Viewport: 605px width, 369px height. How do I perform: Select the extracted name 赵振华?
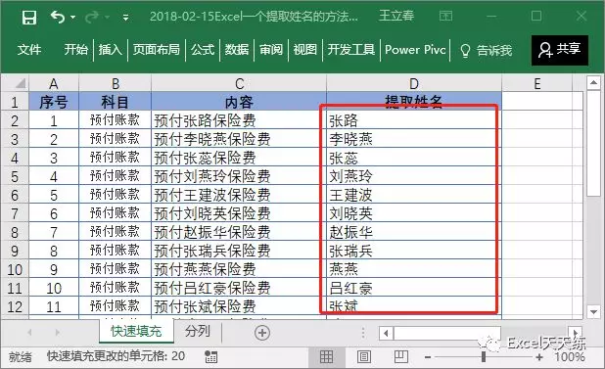(414, 232)
